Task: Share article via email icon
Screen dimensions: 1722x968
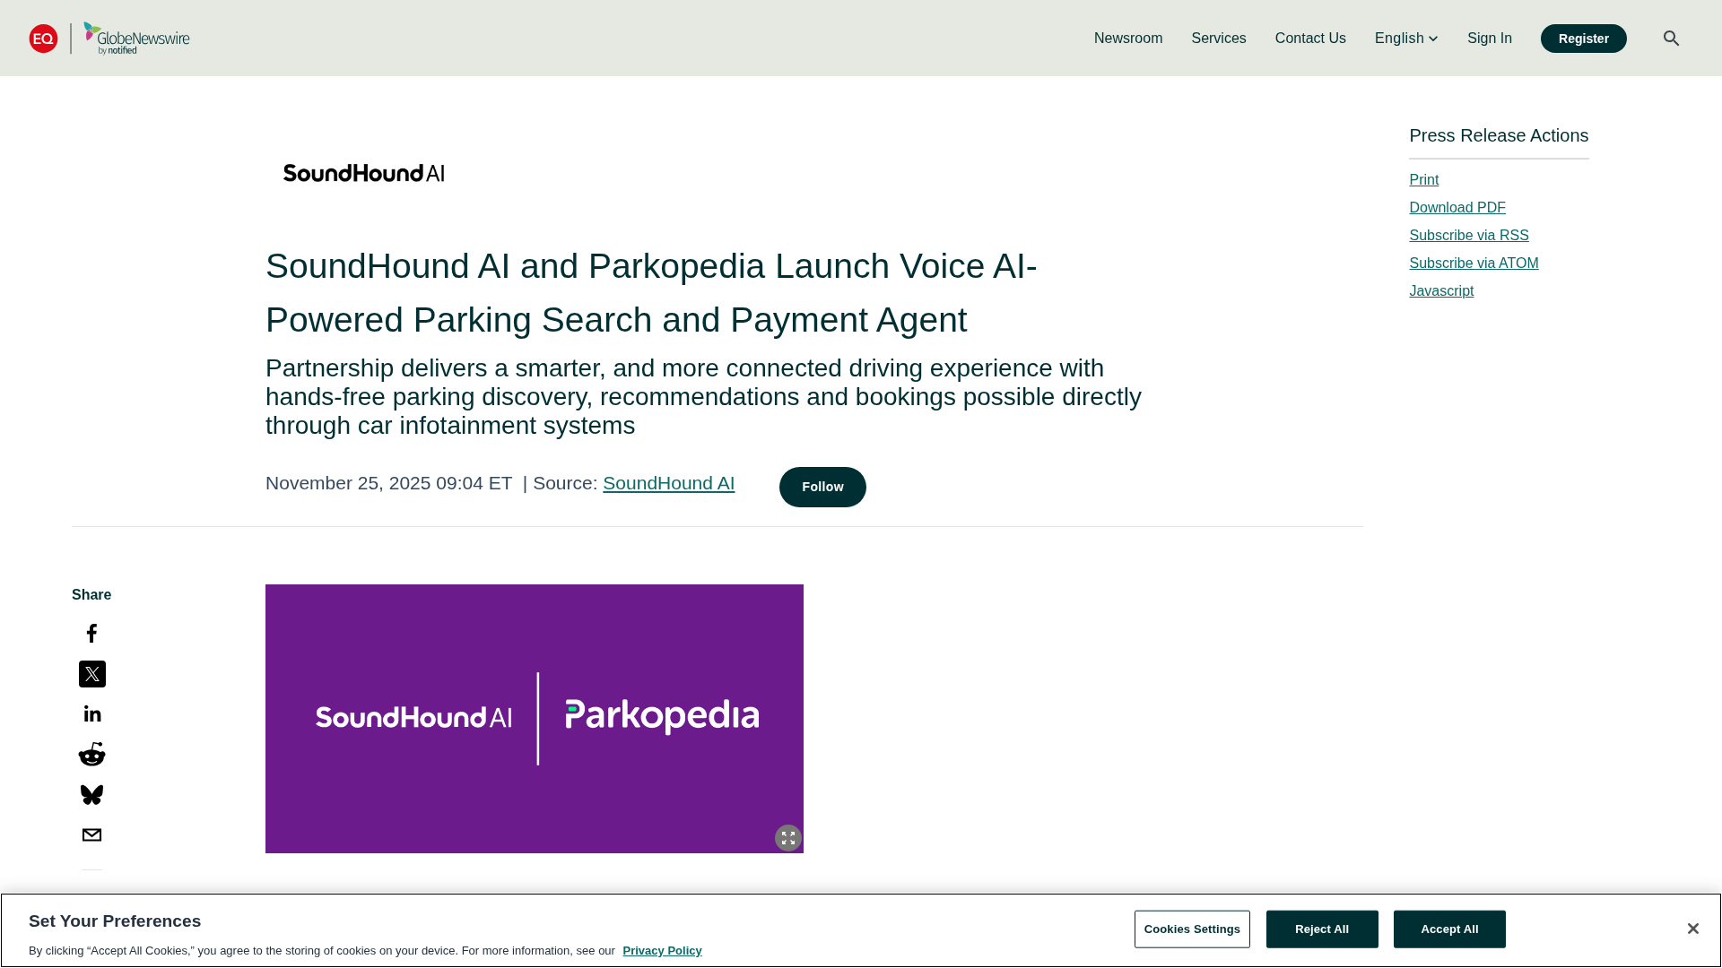Action: [x=91, y=834]
